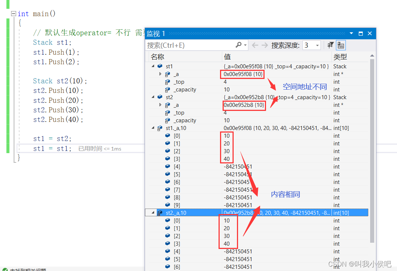The width and height of the screenshot is (397, 271).
Task: Click the locked field icon of _a under st2
Action: click(168, 105)
